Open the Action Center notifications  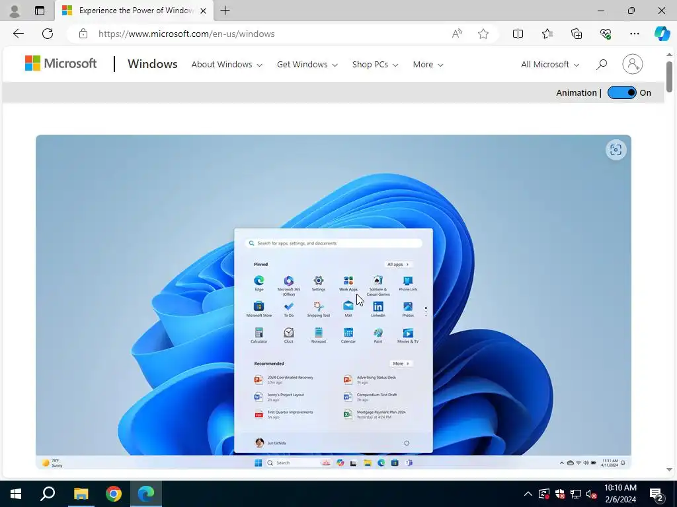pyautogui.click(x=657, y=494)
